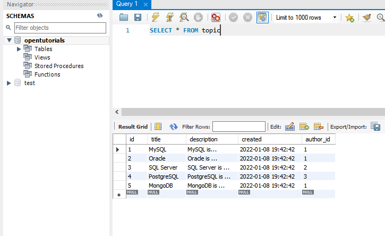The image size is (385, 236).
Task: Open a SQL script file with folder icon
Action: coord(124,18)
